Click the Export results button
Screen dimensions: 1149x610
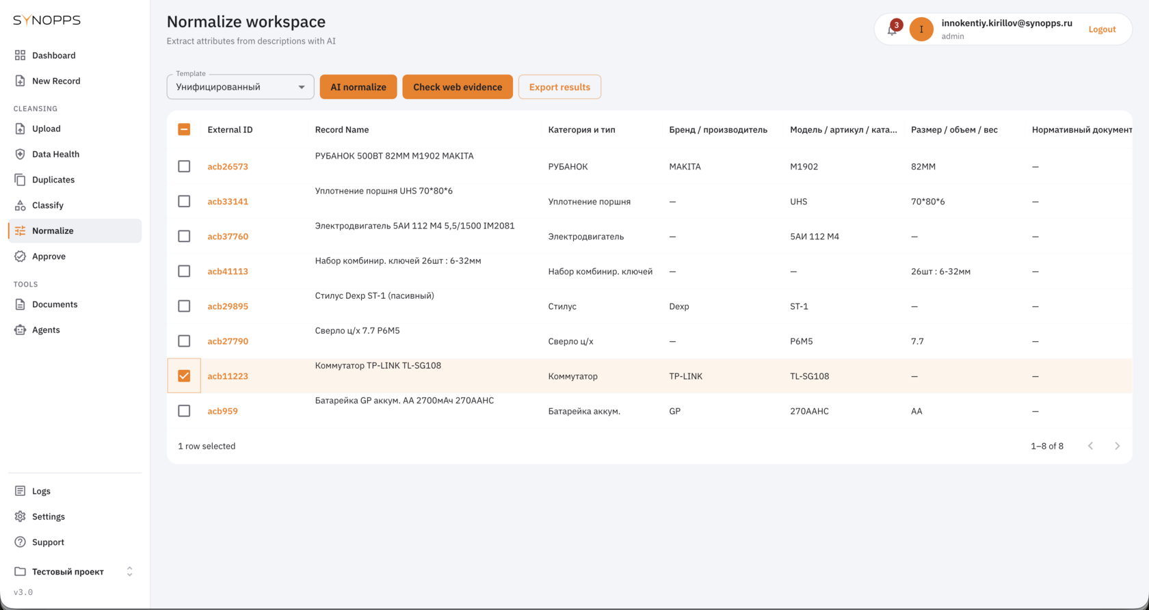(559, 87)
